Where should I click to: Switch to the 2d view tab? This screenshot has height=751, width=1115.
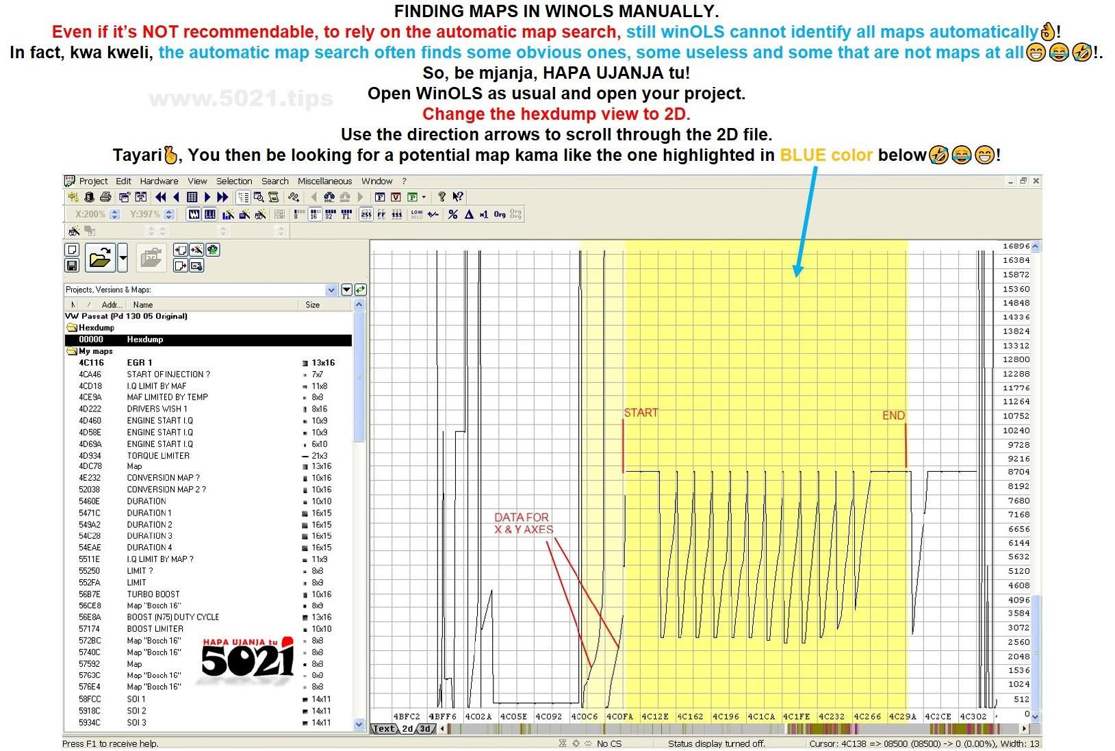tap(407, 729)
